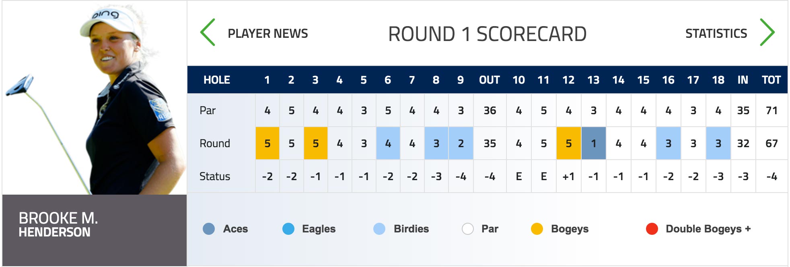Image resolution: width=790 pixels, height=267 pixels.
Task: Click the Eagles legend blue dot
Action: (288, 229)
